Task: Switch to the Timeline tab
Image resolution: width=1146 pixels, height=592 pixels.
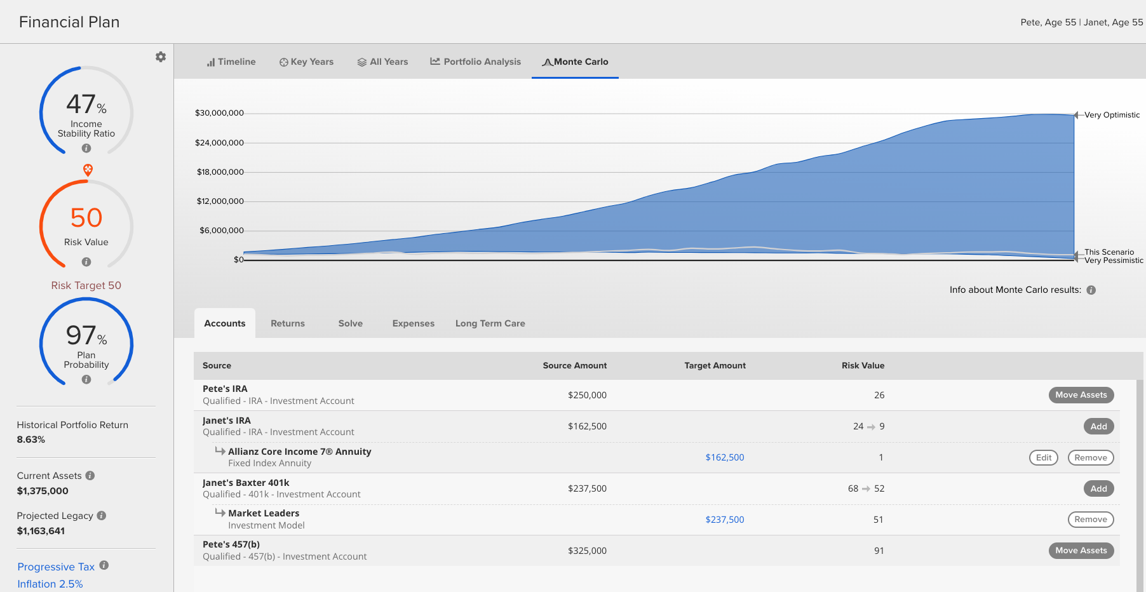Action: coord(231,62)
